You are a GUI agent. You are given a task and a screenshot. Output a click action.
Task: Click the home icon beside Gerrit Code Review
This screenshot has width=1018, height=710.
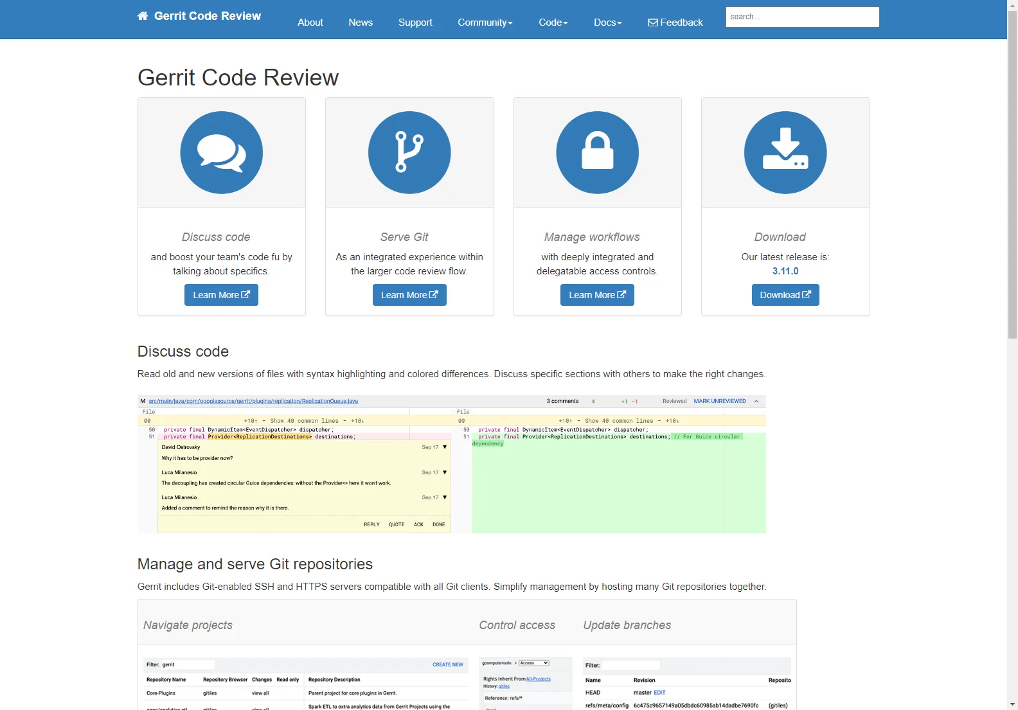143,16
